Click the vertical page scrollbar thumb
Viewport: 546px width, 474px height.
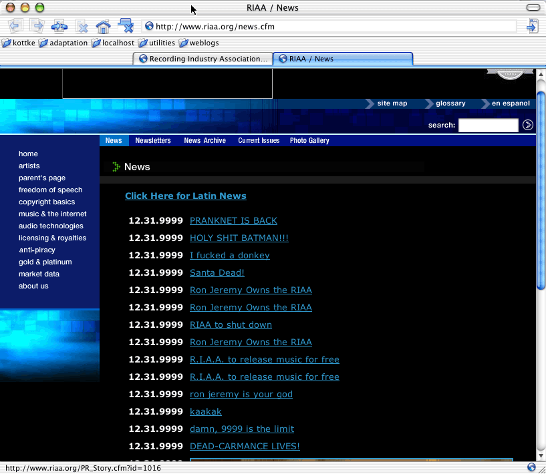click(541, 190)
